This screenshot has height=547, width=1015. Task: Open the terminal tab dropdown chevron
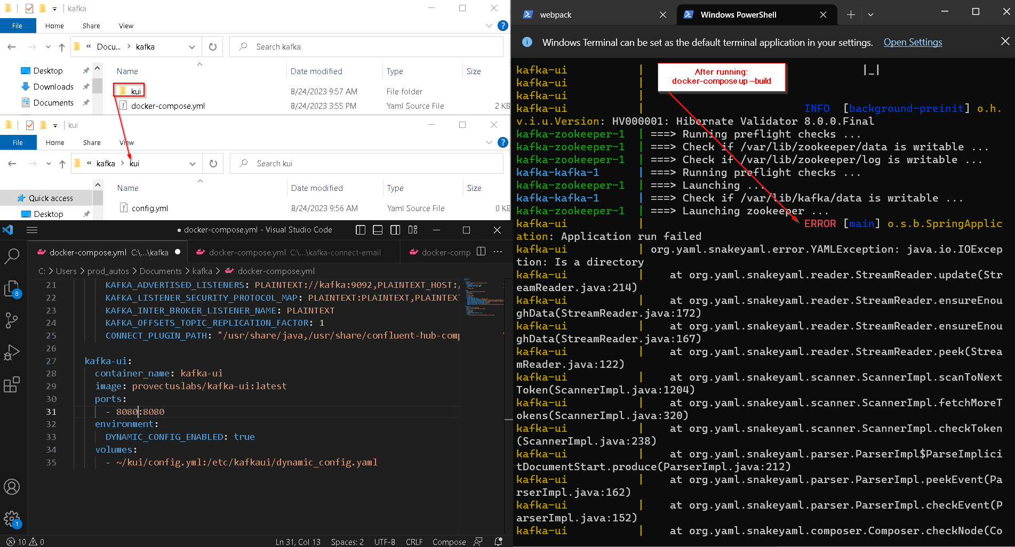click(871, 14)
